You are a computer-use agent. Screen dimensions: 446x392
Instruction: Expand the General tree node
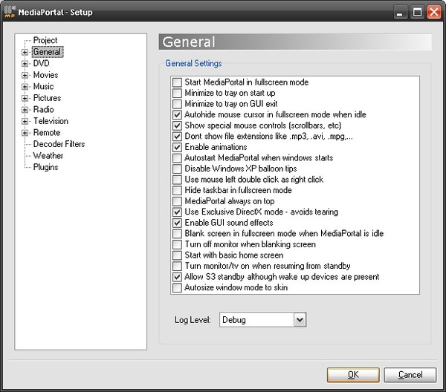pyautogui.click(x=25, y=52)
